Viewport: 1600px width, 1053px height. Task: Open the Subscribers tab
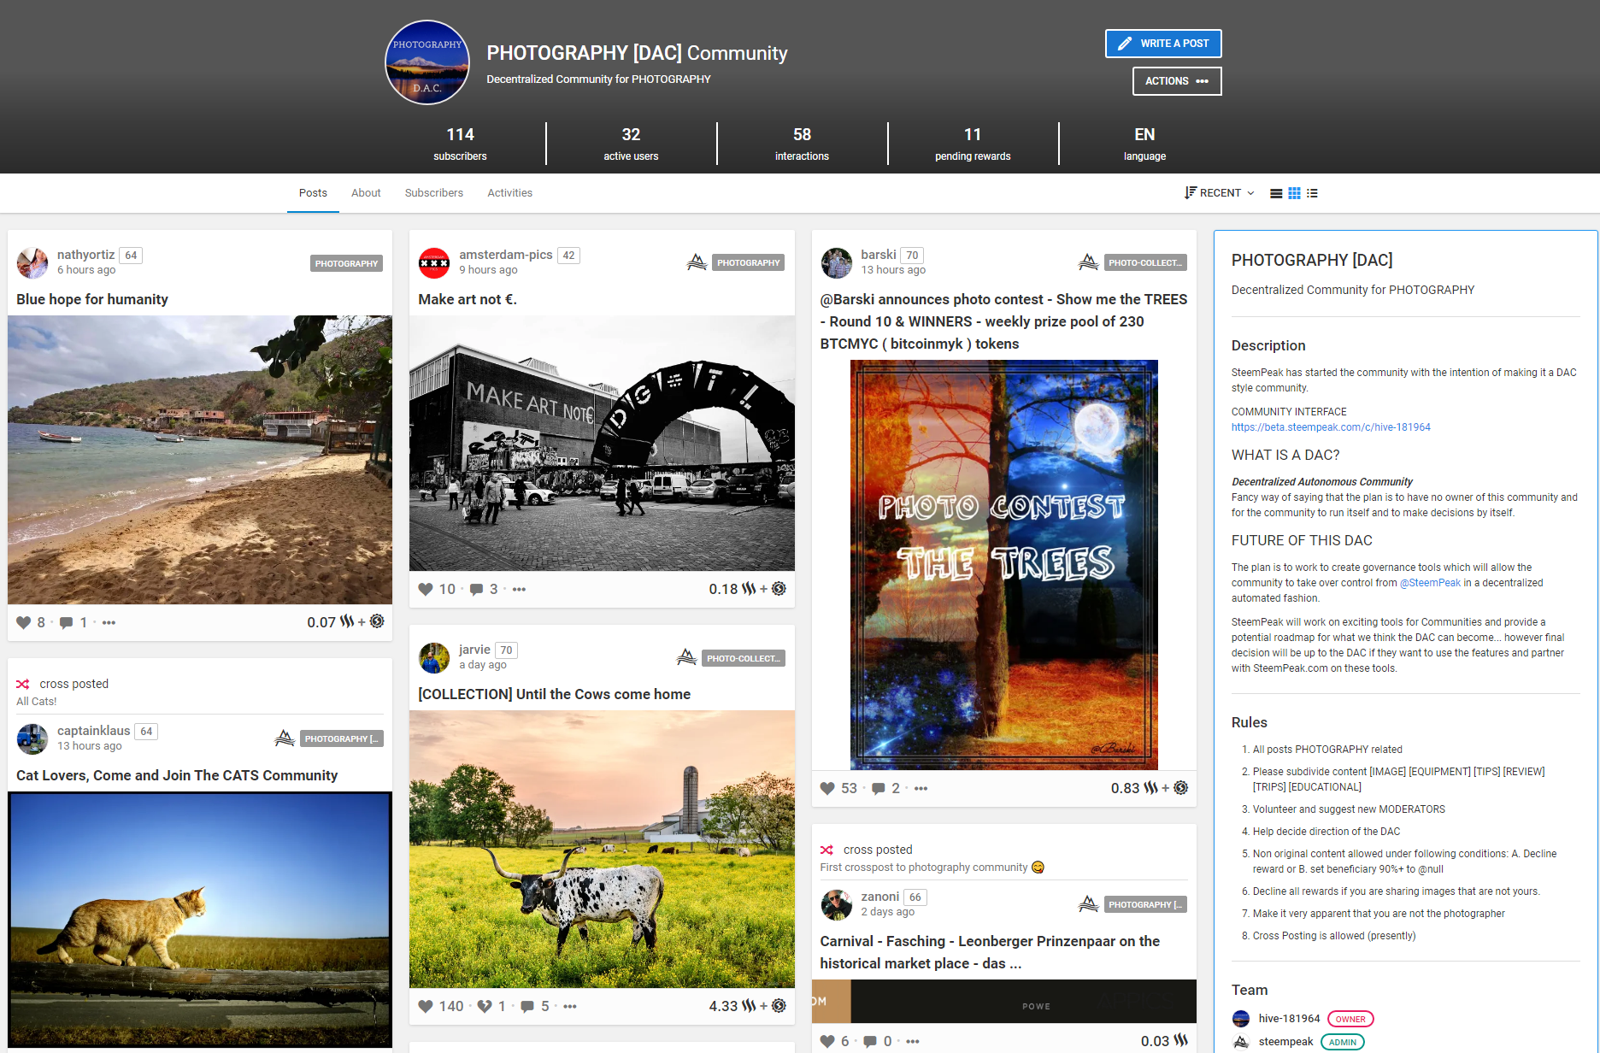434,193
